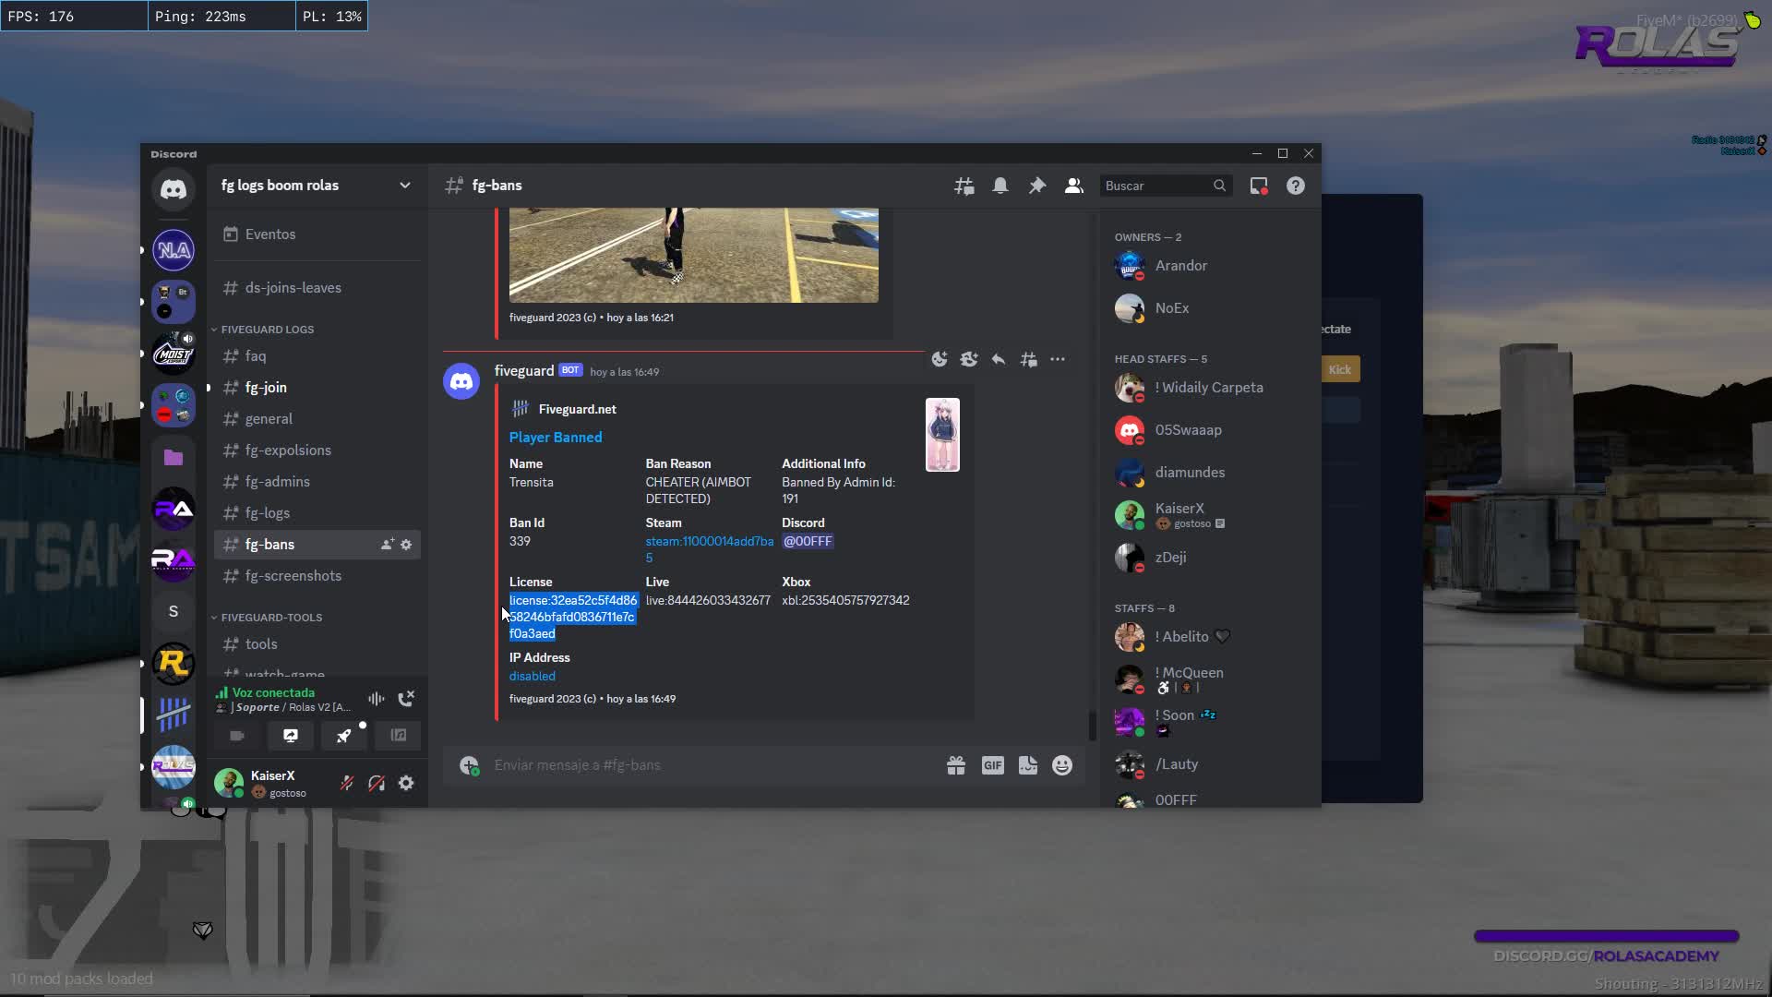Toggle the member list icon
The width and height of the screenshot is (1772, 997).
[1073, 186]
